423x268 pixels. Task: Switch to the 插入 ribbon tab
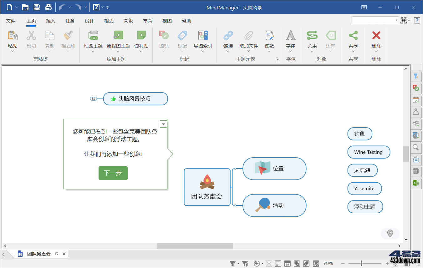tap(50, 21)
